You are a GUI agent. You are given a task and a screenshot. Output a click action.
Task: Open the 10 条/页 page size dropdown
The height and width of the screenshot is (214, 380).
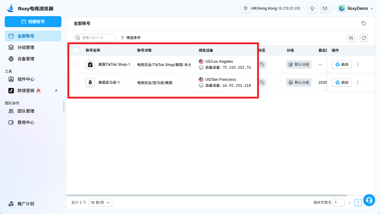click(100, 203)
